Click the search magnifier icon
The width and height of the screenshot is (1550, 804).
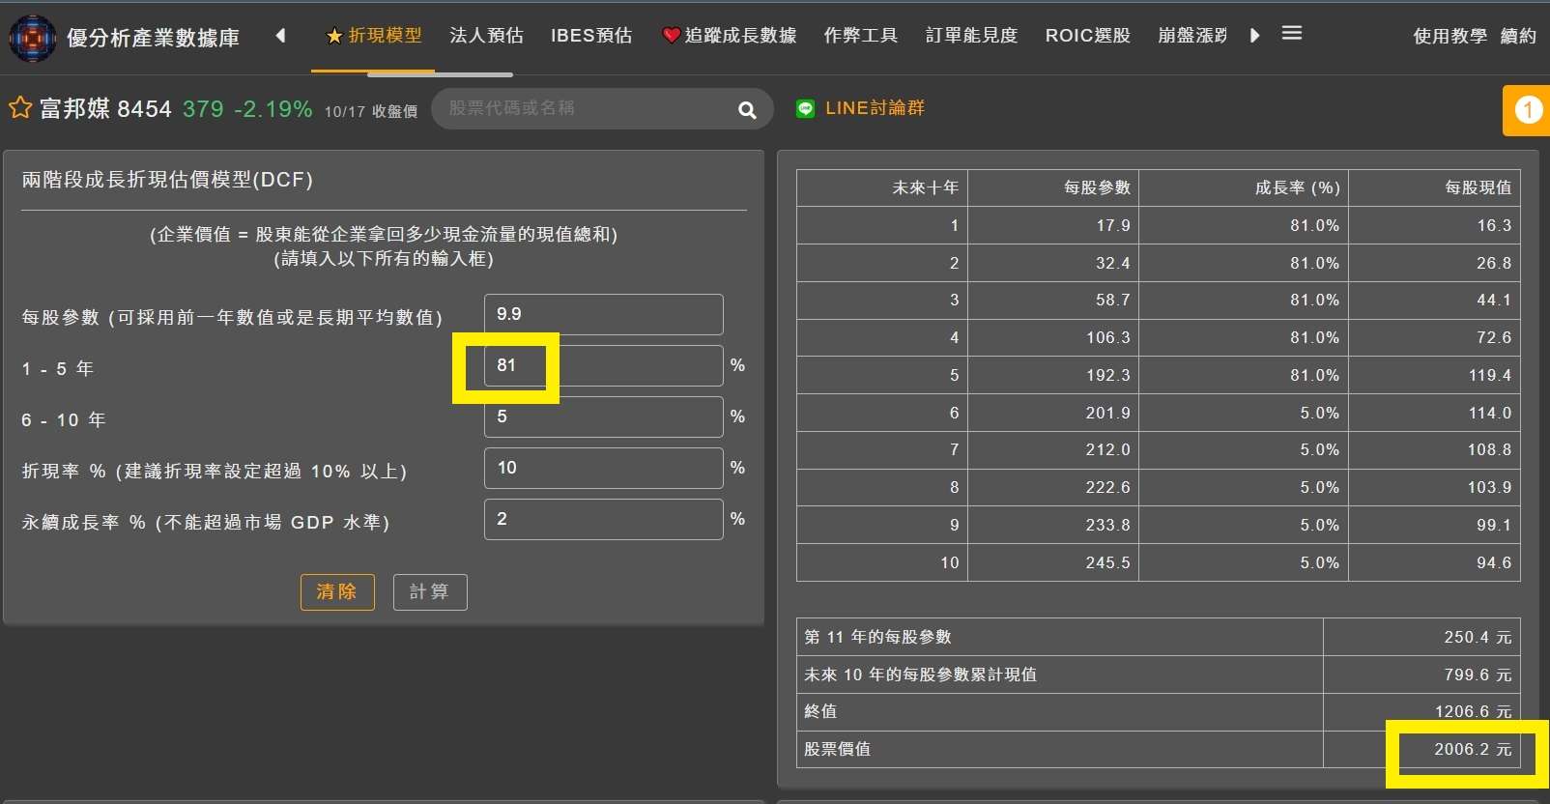[x=747, y=109]
